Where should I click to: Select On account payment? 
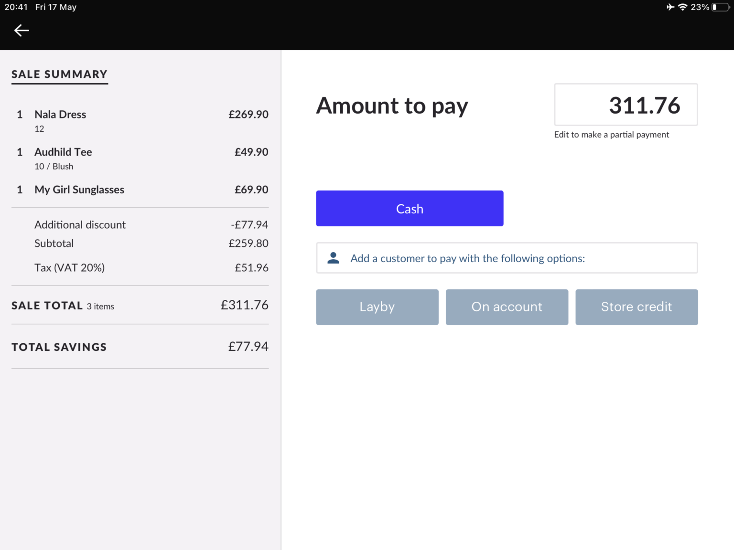(x=507, y=307)
